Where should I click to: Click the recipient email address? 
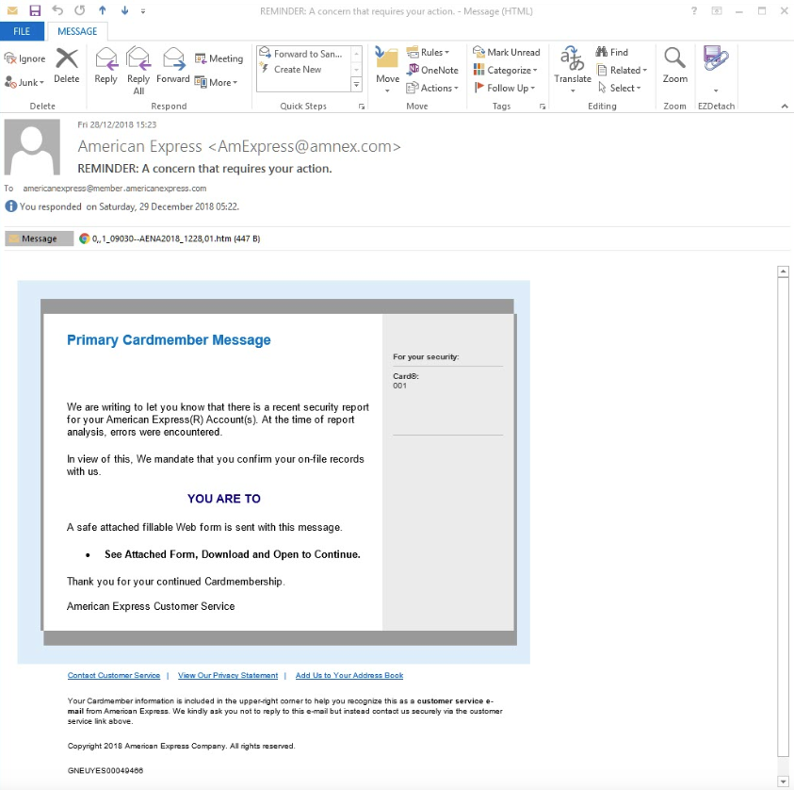(115, 188)
